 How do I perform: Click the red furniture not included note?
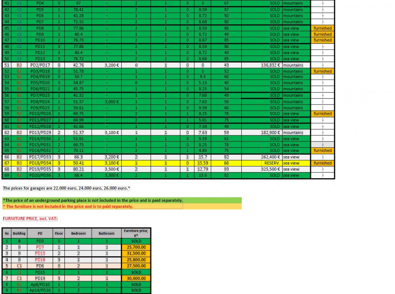click(x=68, y=207)
